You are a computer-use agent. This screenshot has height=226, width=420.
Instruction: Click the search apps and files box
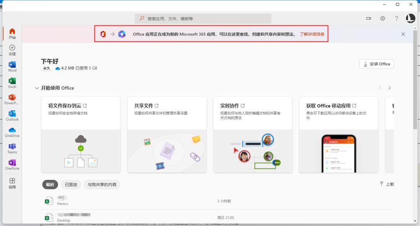click(203, 18)
